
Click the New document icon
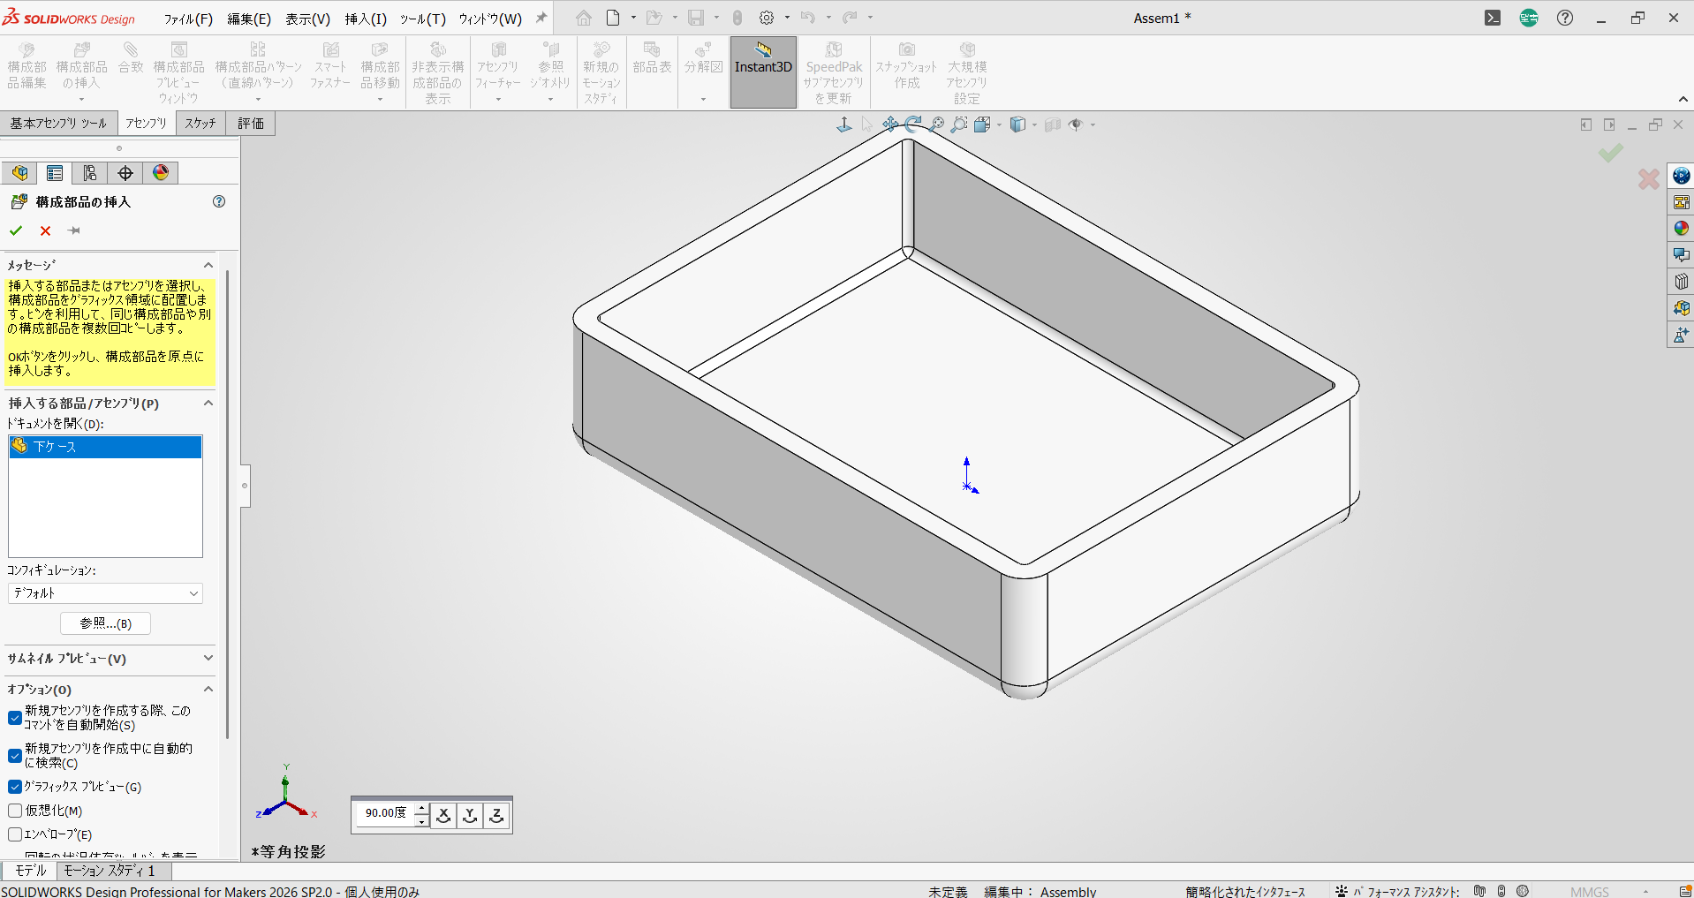(x=613, y=18)
